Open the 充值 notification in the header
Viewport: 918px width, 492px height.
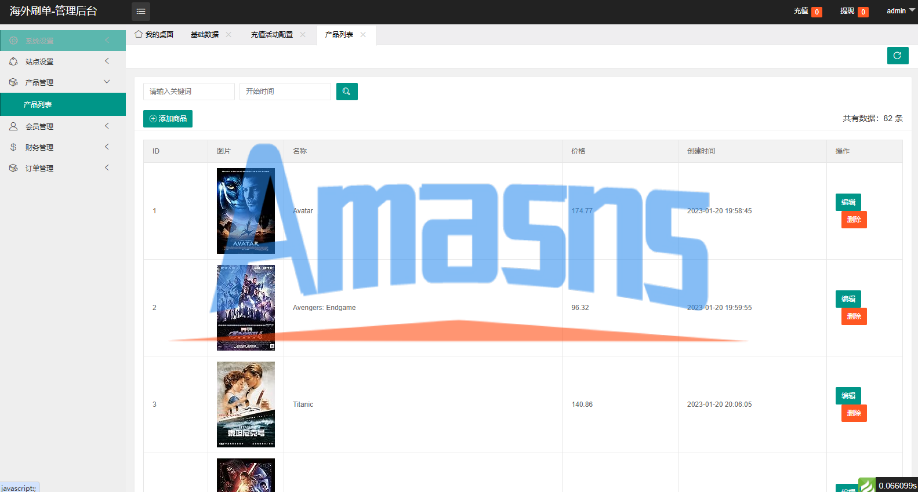click(x=808, y=12)
